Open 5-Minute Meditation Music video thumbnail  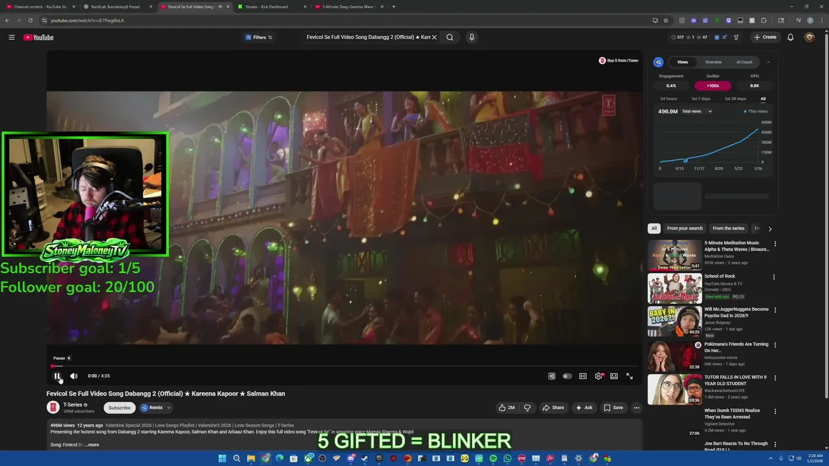[x=675, y=255]
